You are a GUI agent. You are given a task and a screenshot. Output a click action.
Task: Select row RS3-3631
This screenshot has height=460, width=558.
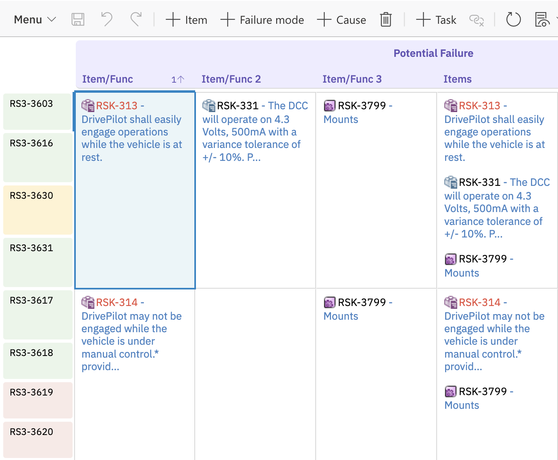pyautogui.click(x=37, y=262)
